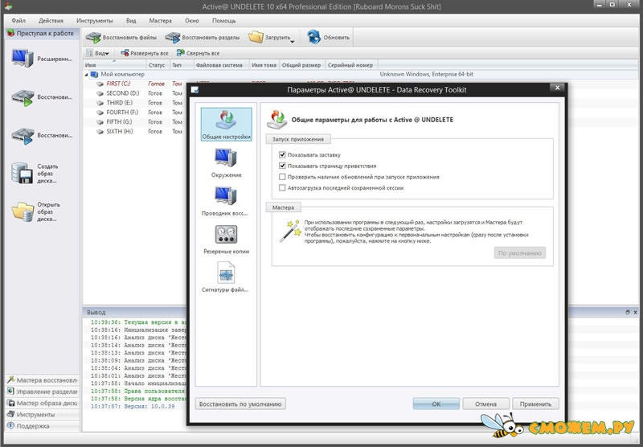Open the Вид dropdown in toolbar
This screenshot has width=643, height=447.
(x=98, y=53)
